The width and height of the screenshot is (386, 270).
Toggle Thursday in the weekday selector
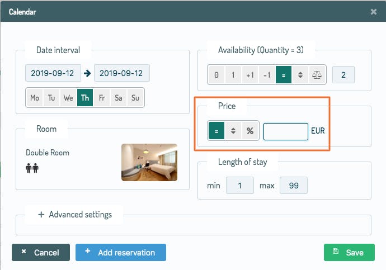coord(85,98)
